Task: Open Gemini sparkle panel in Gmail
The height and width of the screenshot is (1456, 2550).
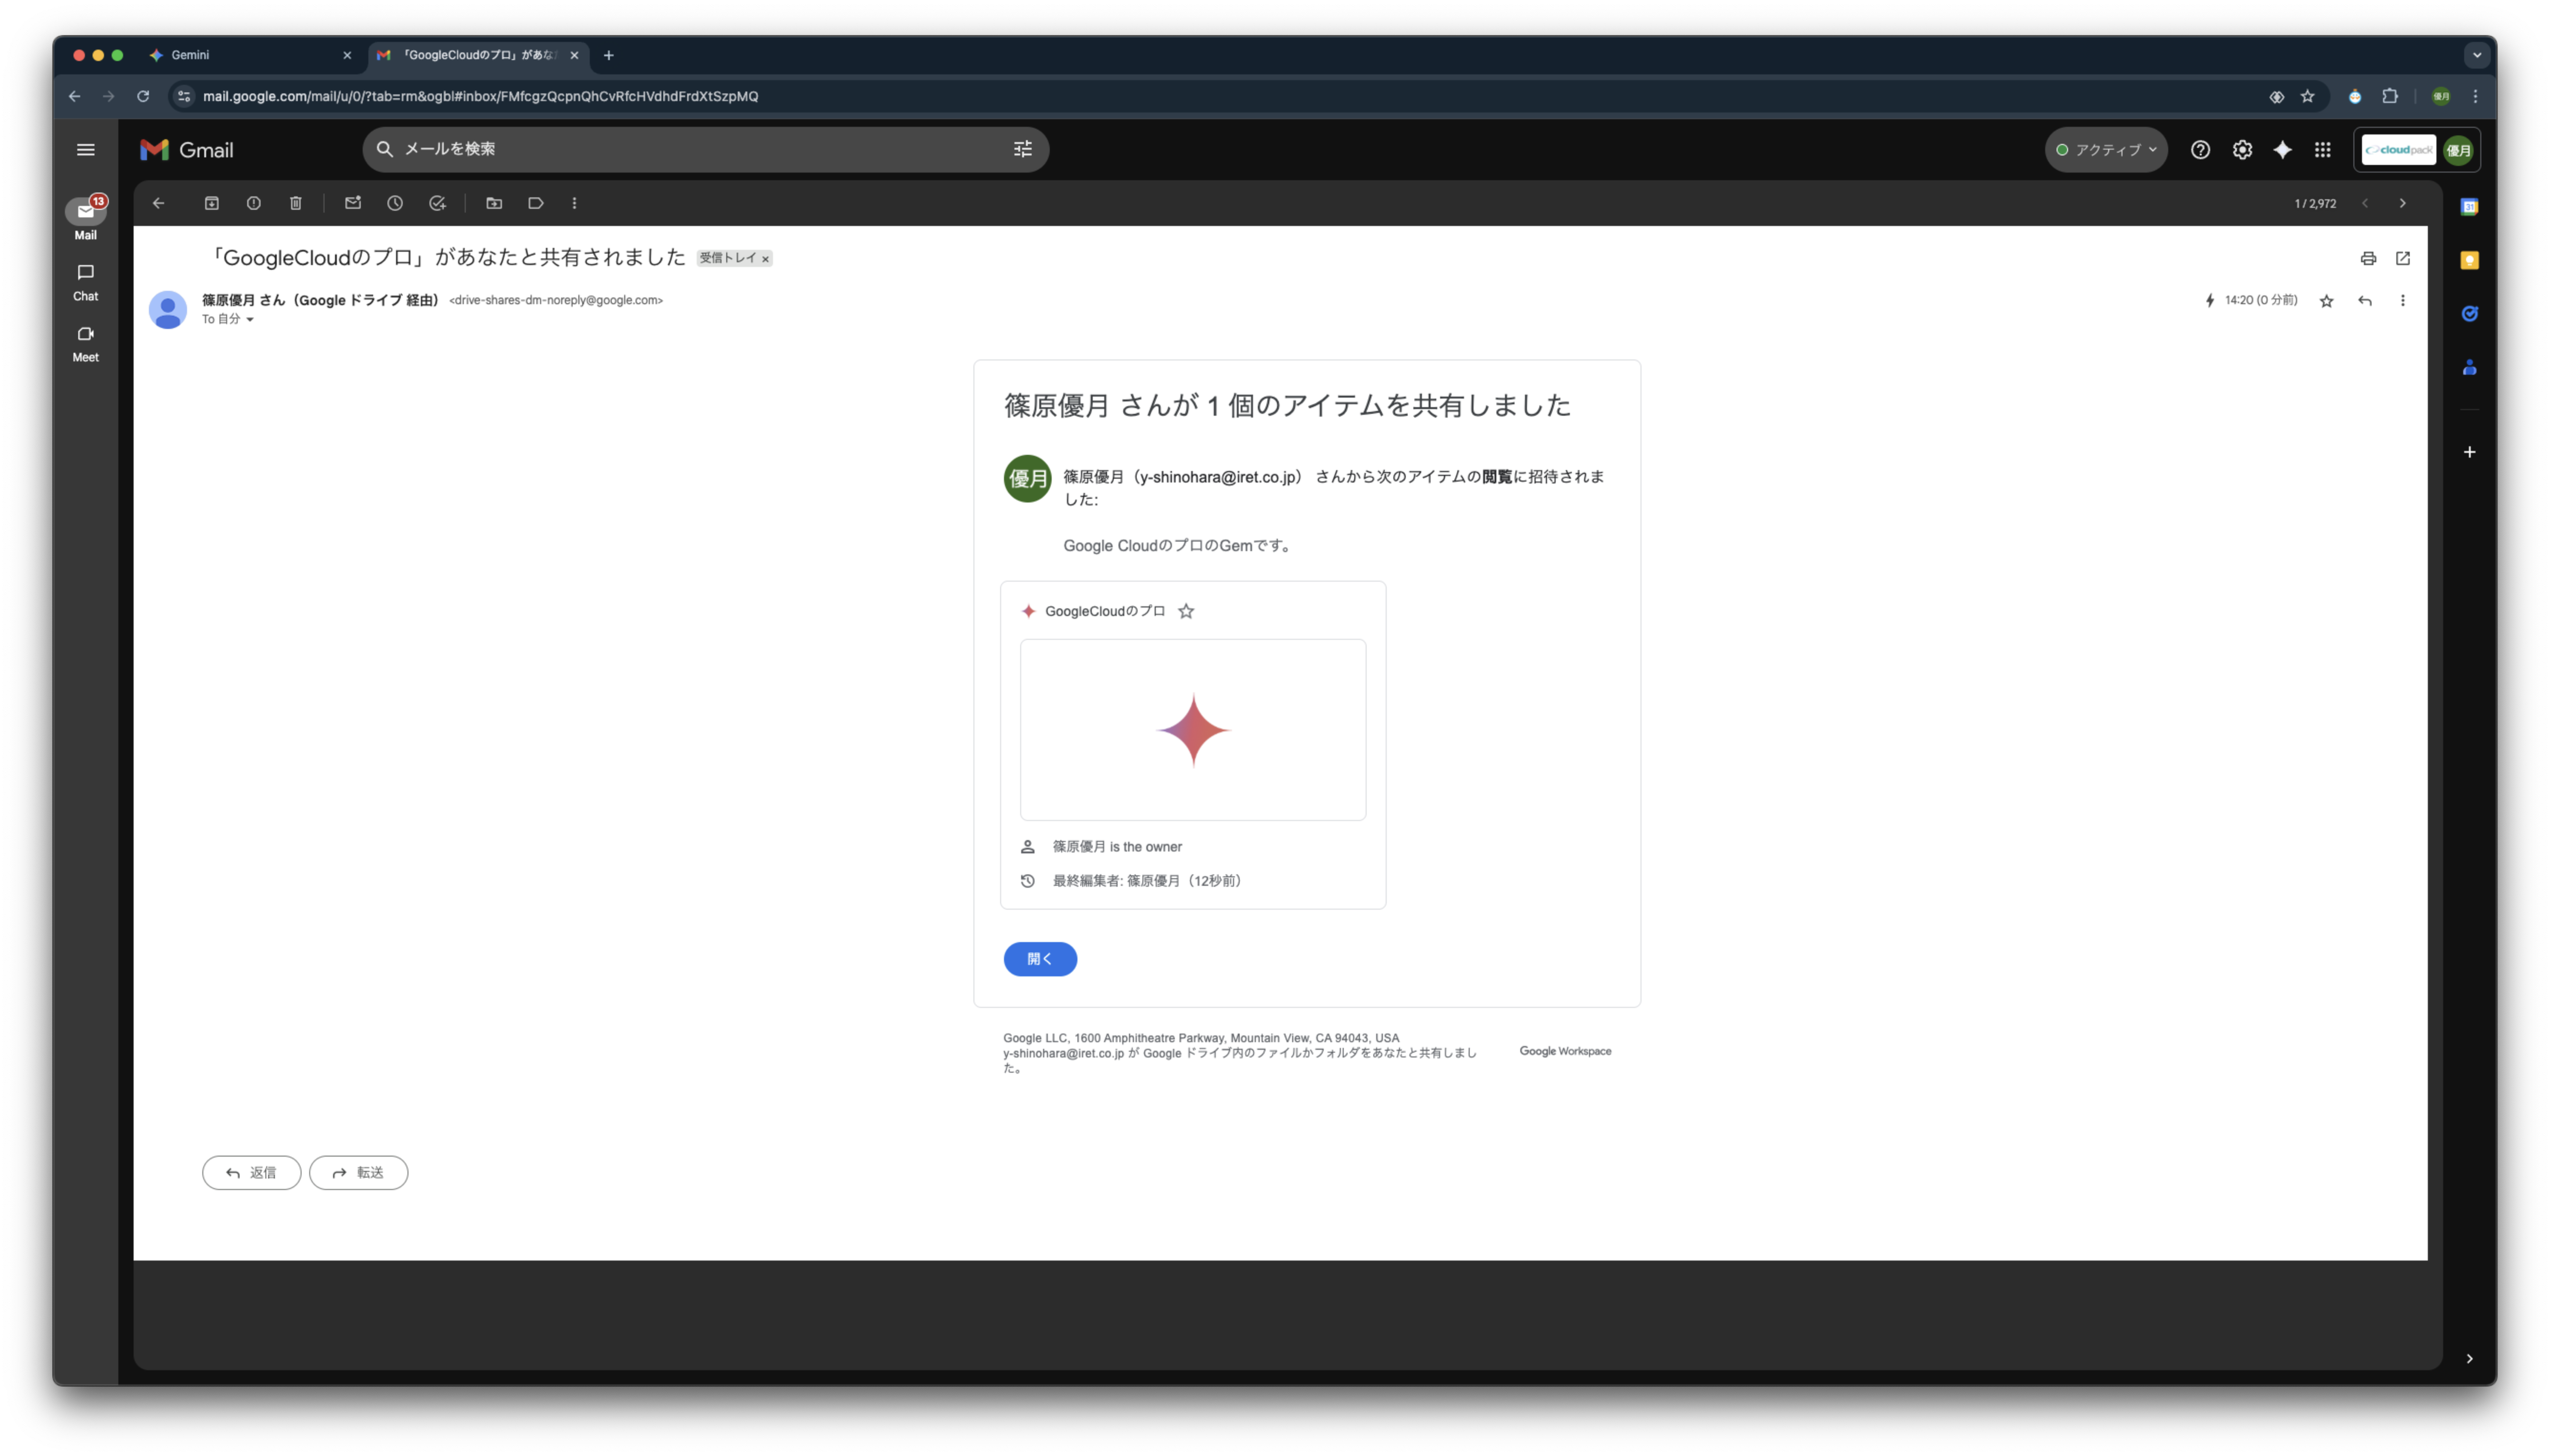Action: 2282,150
